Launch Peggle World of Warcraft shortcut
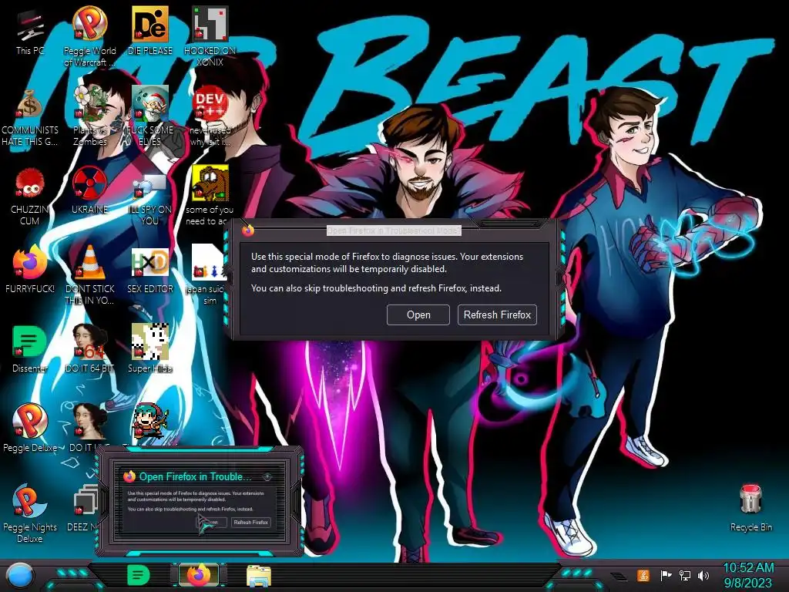This screenshot has height=592, width=789. (89, 35)
